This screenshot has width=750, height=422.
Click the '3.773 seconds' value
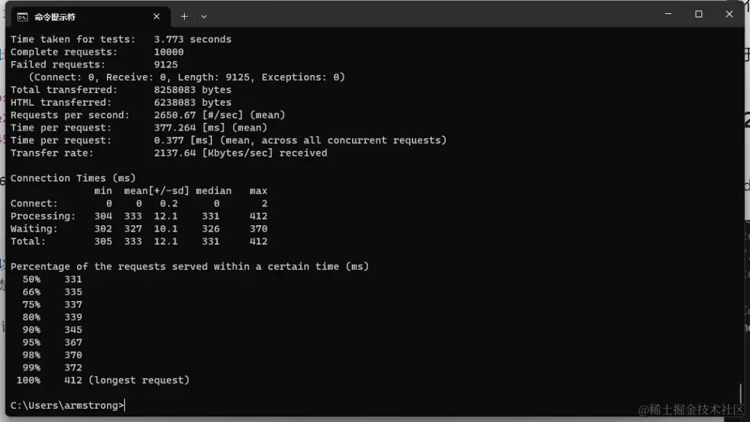192,39
